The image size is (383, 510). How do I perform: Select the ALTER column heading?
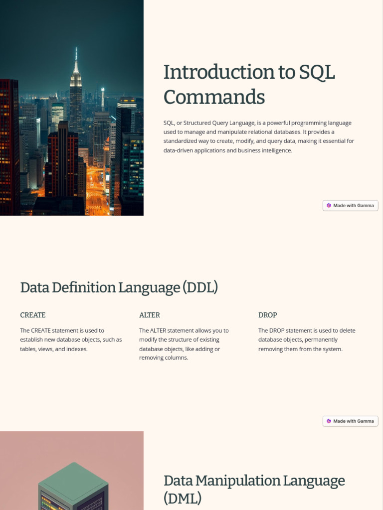[x=150, y=315]
